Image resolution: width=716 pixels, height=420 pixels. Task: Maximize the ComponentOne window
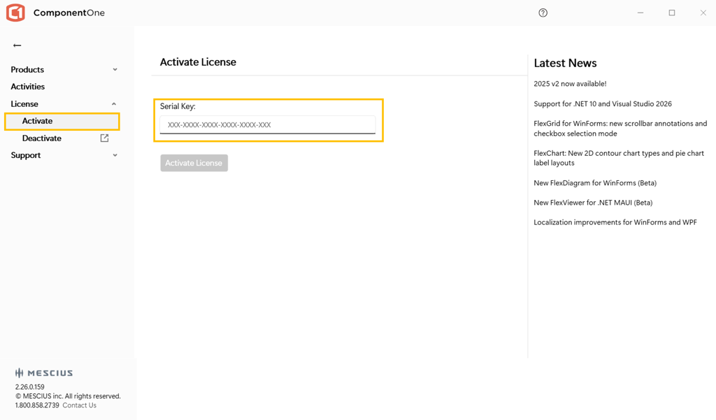[671, 13]
